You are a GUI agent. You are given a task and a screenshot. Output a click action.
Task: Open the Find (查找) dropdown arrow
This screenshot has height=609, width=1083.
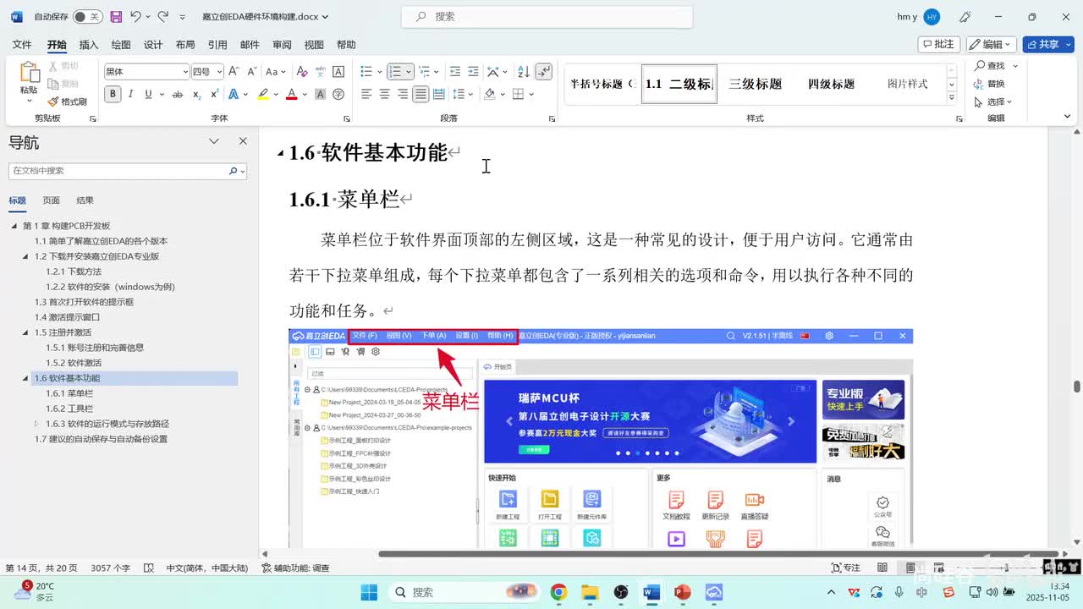(x=1015, y=66)
